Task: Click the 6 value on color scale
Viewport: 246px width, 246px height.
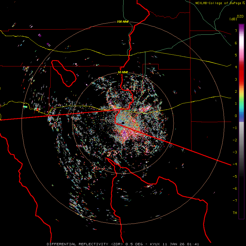Action: pyautogui.click(x=236, y=43)
